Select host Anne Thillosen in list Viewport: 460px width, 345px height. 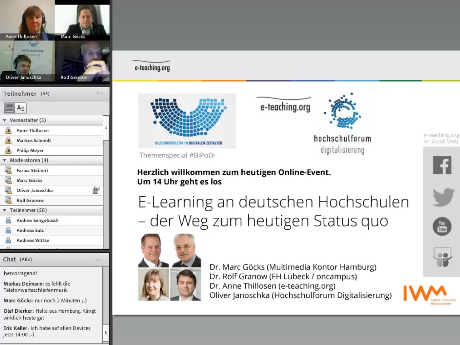click(52, 130)
